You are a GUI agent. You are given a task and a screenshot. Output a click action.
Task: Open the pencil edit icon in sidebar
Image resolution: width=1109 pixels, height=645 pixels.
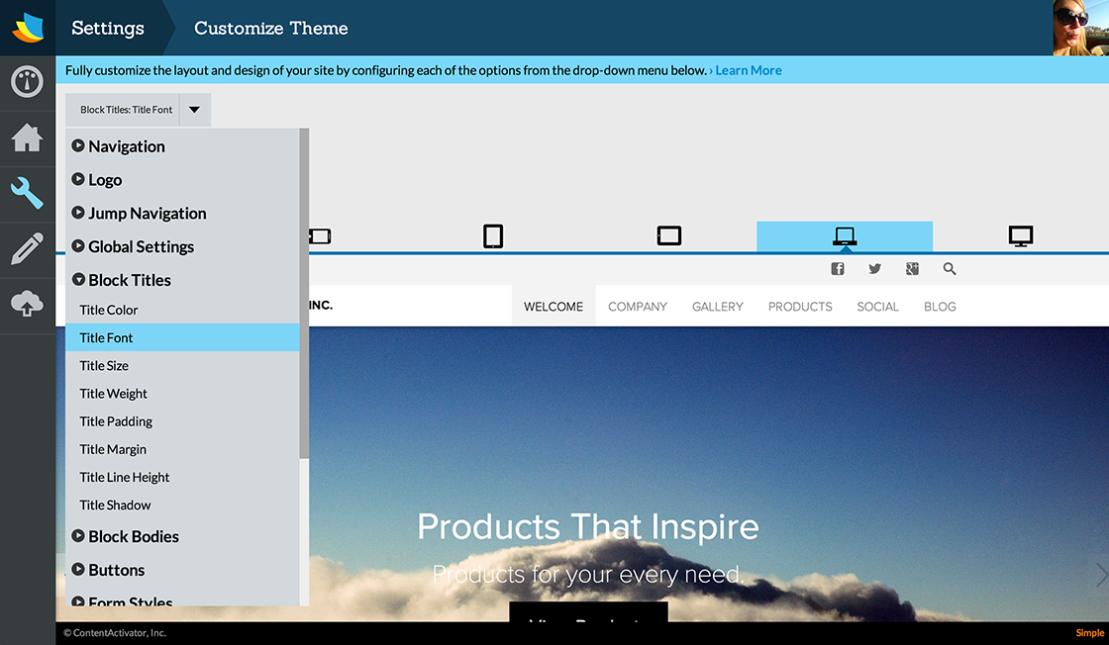click(27, 248)
